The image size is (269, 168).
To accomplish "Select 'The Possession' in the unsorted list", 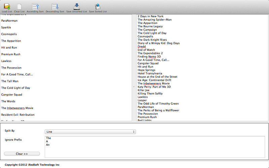I will coord(11,68).
